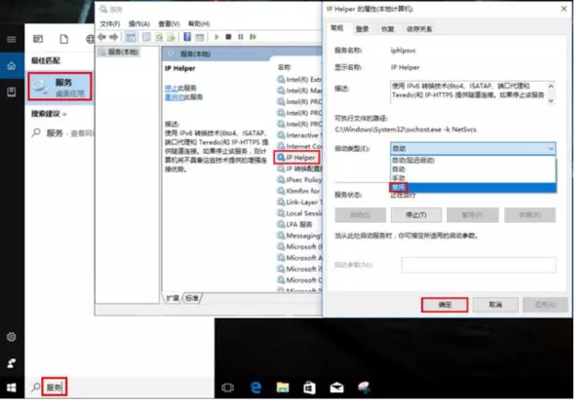Click the Pause service icon

pyautogui.click(x=241, y=37)
